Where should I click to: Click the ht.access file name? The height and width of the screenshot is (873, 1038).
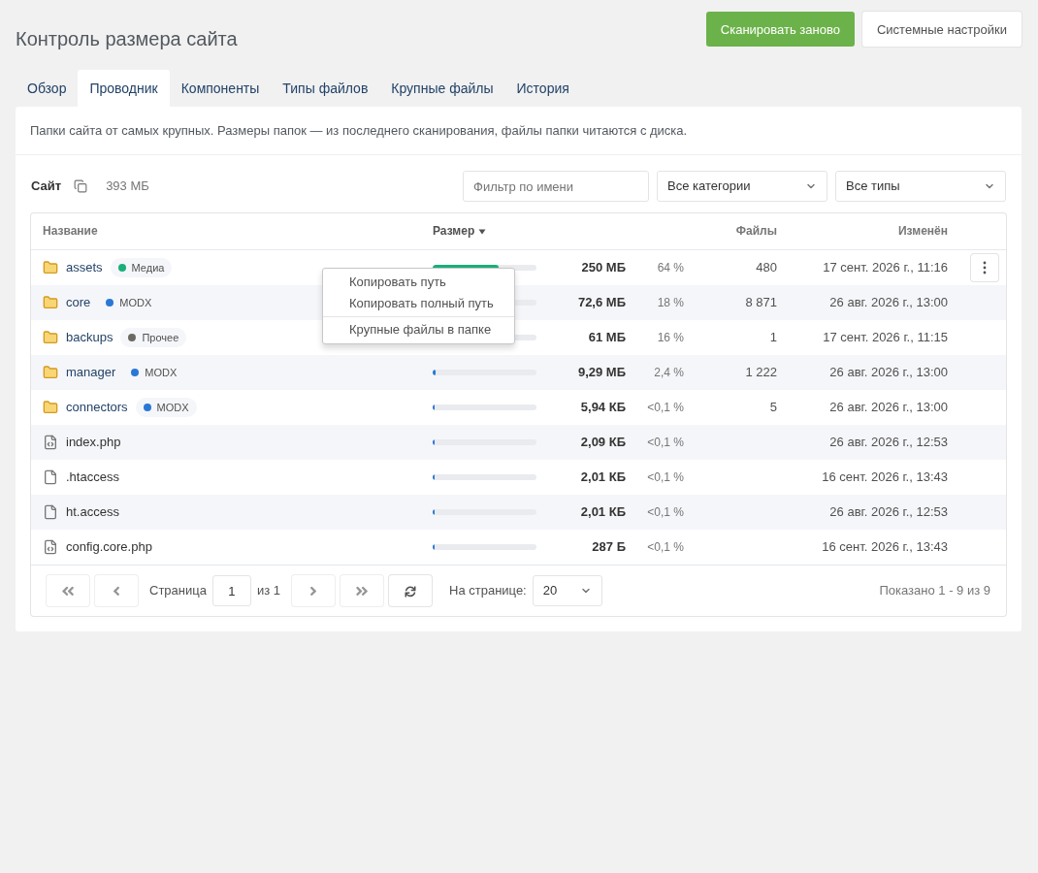click(93, 512)
